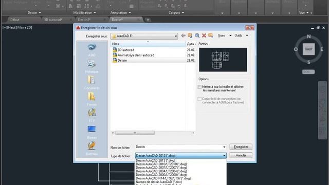Expand the Vue ribbon panel dropdown

(x=304, y=12)
